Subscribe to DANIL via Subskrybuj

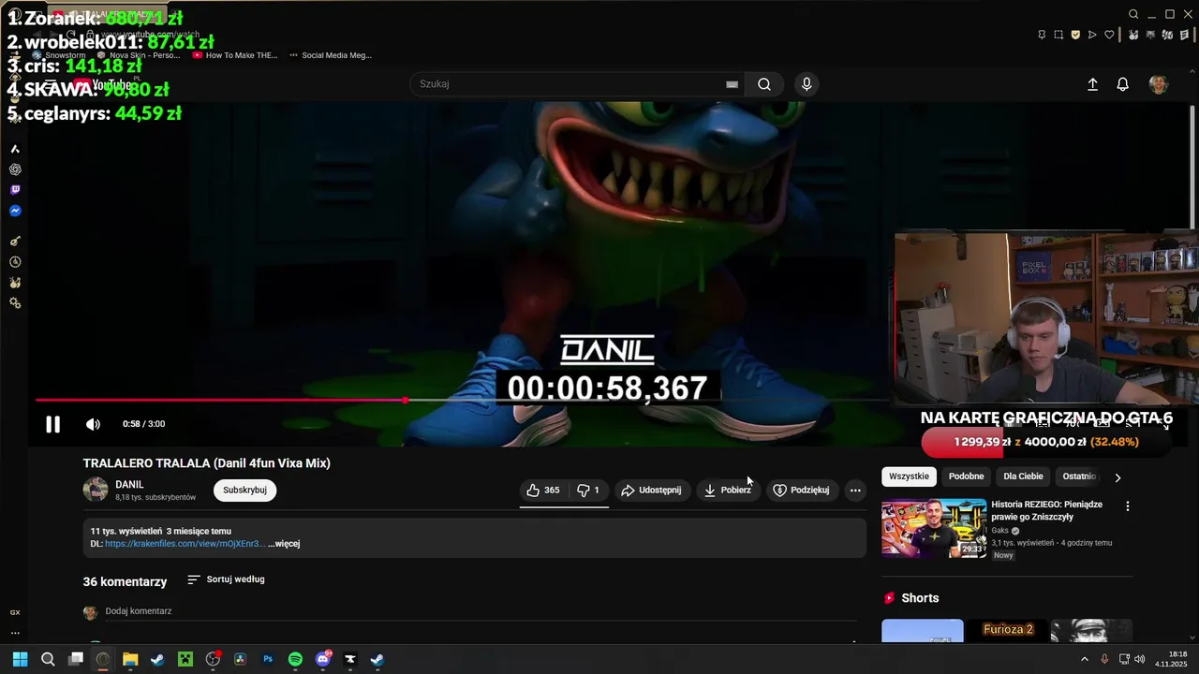(244, 490)
